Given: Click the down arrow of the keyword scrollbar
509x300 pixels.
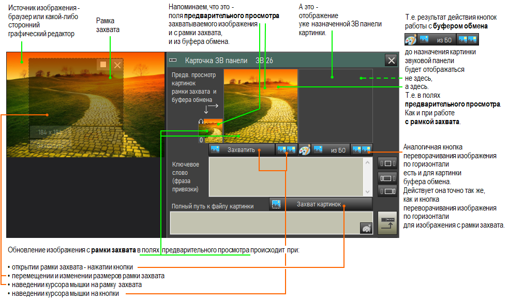Looking at the screenshot, I should 367,191.
